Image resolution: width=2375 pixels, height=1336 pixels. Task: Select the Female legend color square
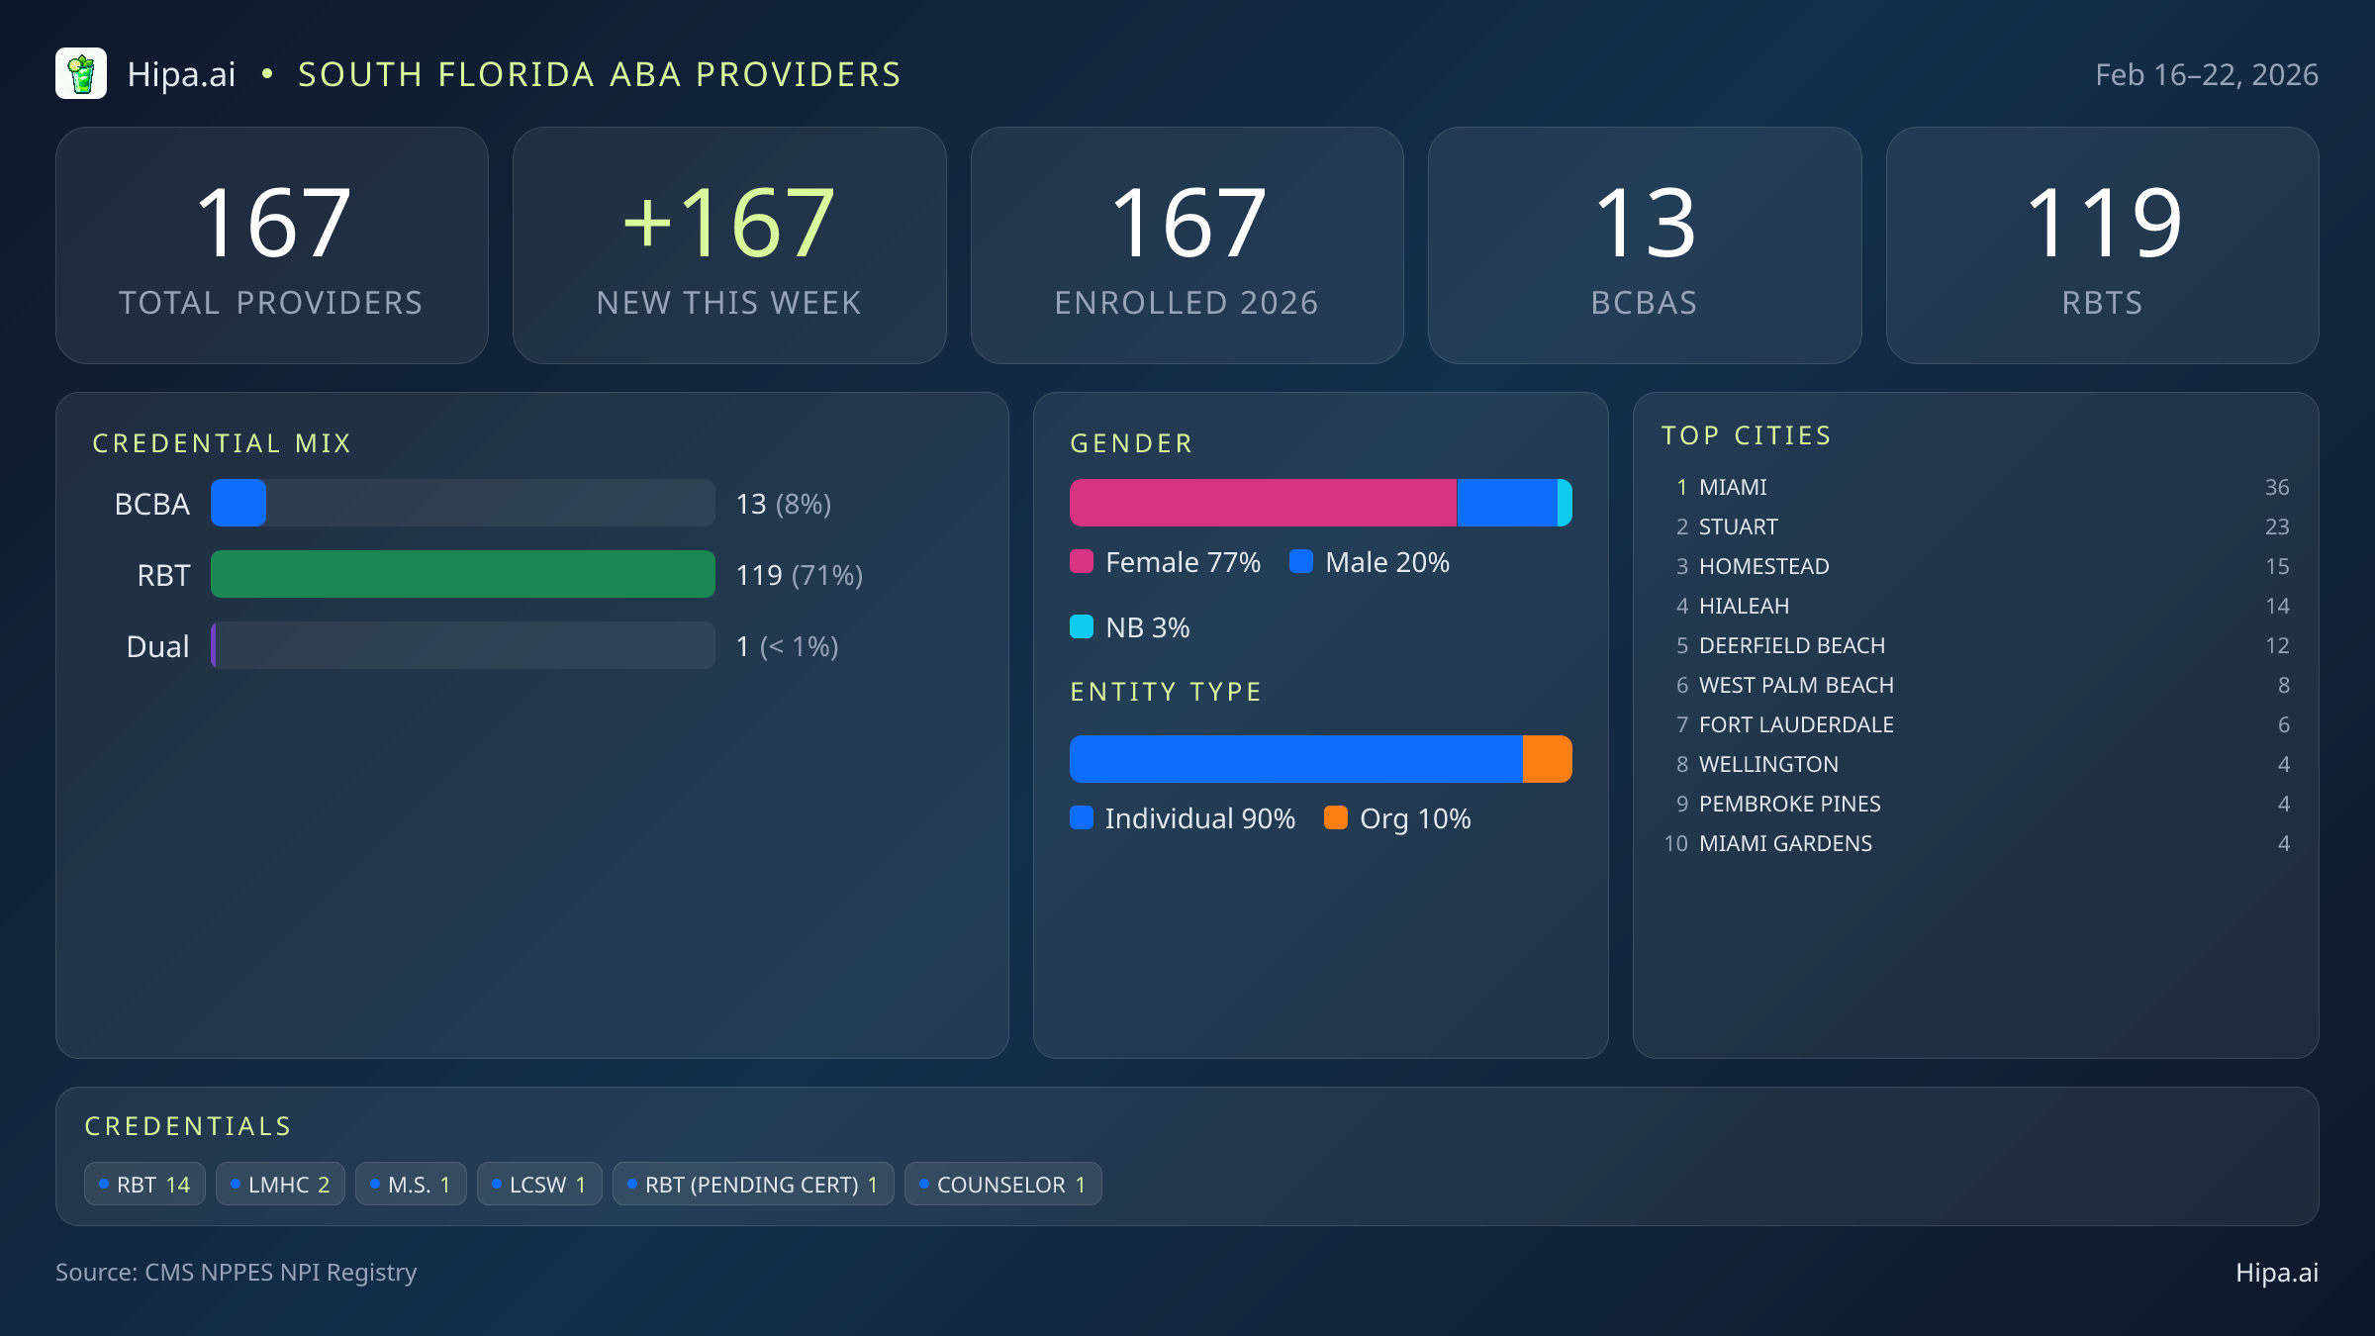1082,561
